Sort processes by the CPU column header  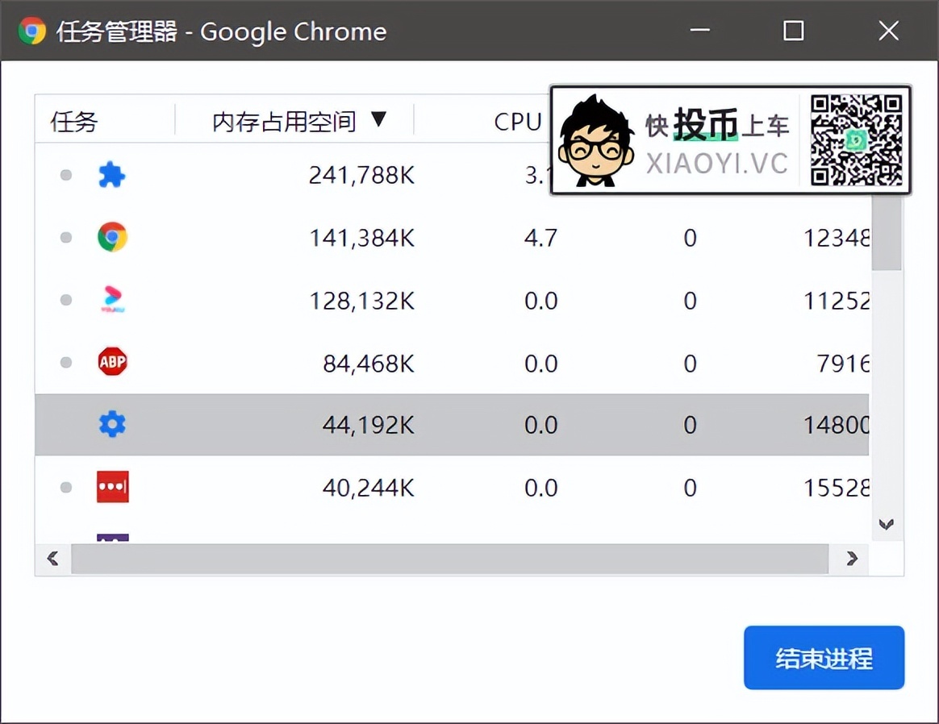click(x=517, y=122)
